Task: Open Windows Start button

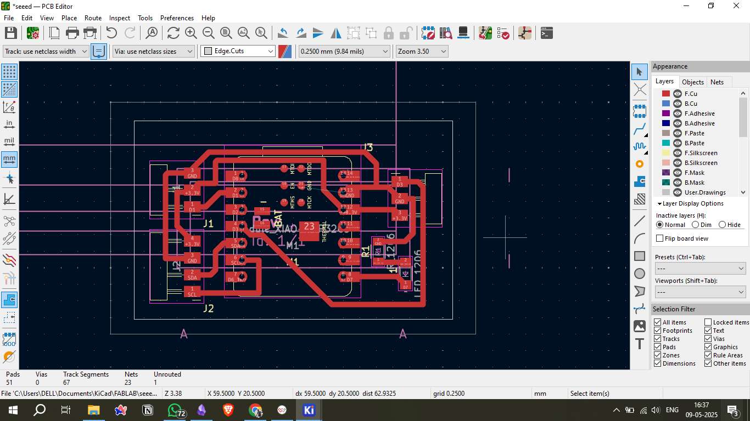Action: pos(13,410)
